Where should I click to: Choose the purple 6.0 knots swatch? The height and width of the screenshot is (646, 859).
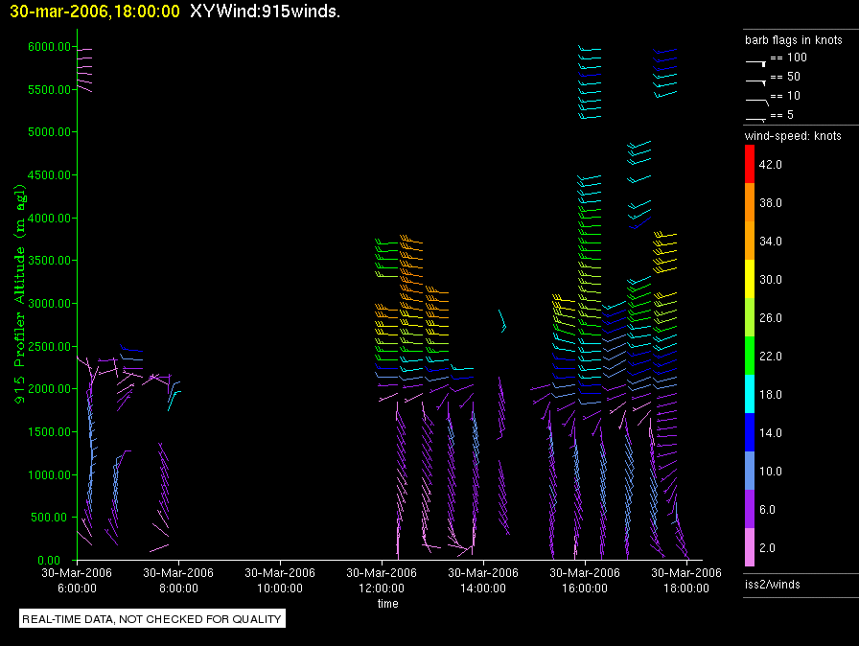click(751, 509)
